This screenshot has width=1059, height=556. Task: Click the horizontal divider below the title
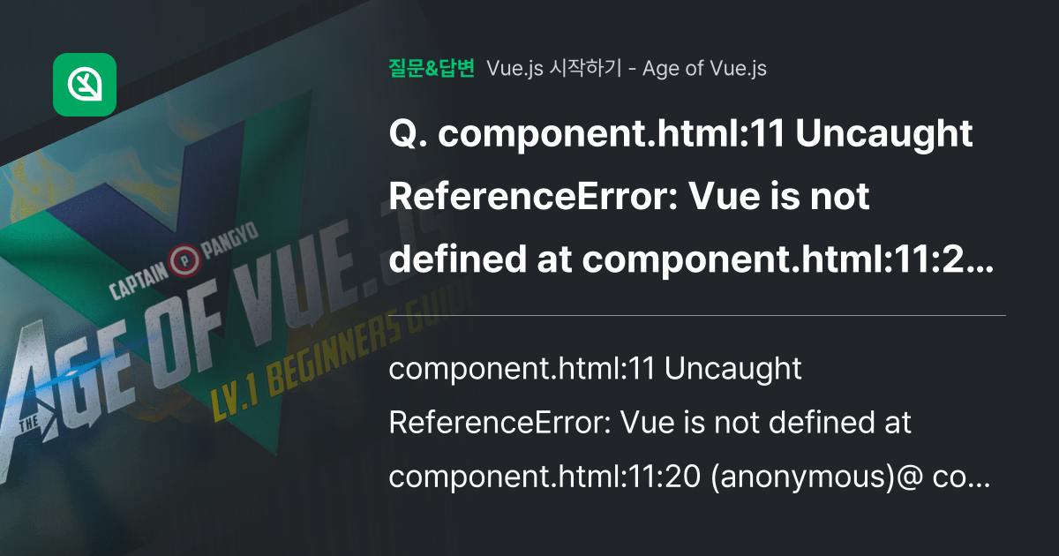(x=697, y=315)
